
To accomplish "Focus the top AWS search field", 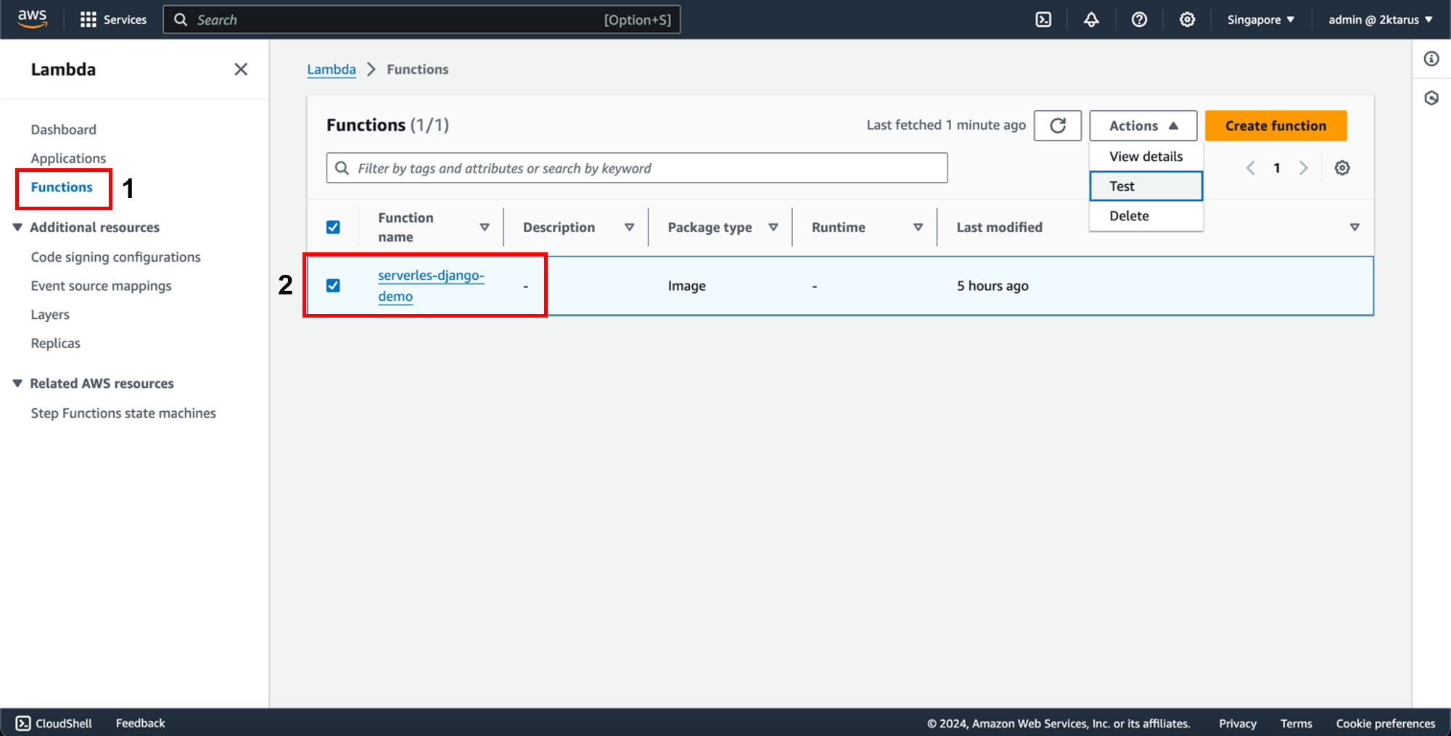I will 422,20.
